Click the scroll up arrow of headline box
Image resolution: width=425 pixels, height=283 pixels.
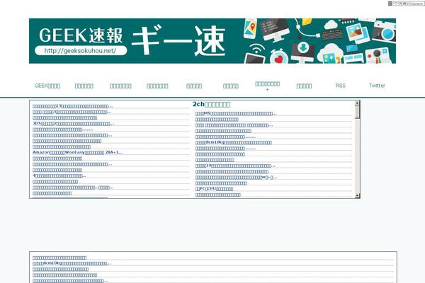tap(358, 104)
